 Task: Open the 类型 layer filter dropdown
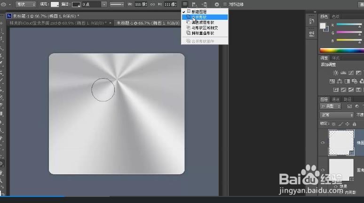pos(330,106)
